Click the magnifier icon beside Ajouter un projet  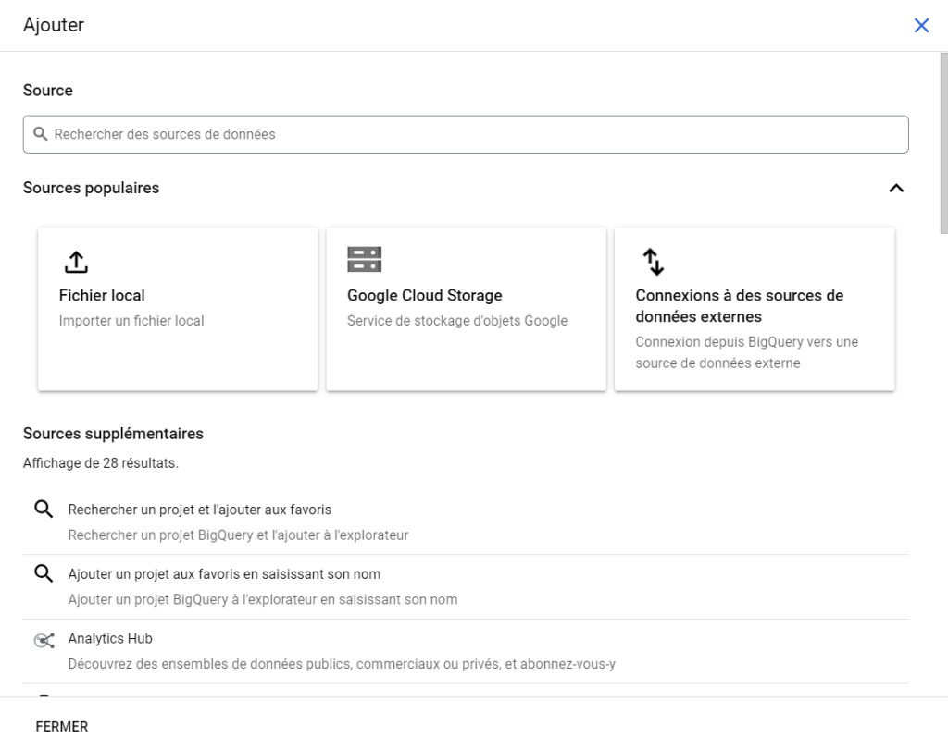43,573
